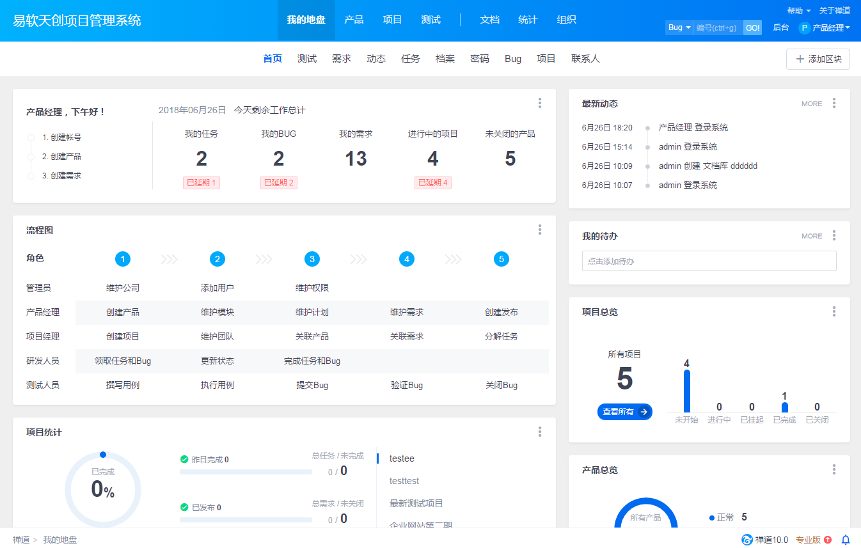This screenshot has height=548, width=861.
Task: Open the kebab menu on 最新动态 panel
Action: click(x=833, y=103)
